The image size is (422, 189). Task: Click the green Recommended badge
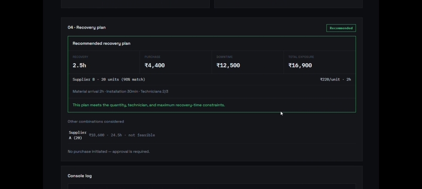[341, 28]
